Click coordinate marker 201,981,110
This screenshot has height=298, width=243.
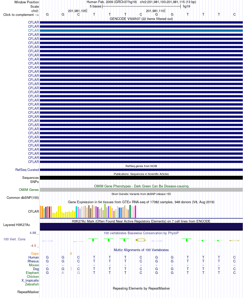tap(155, 11)
